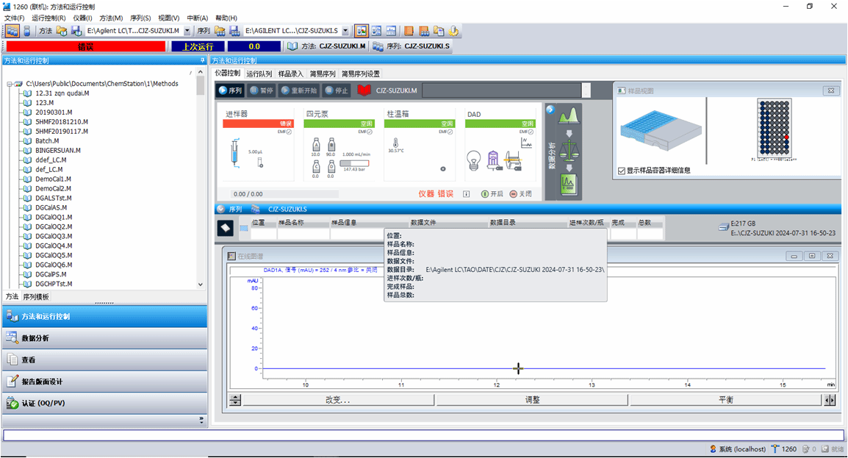This screenshot has height=458, width=848.
Task: Open the method path dropdown
Action: [x=187, y=31]
